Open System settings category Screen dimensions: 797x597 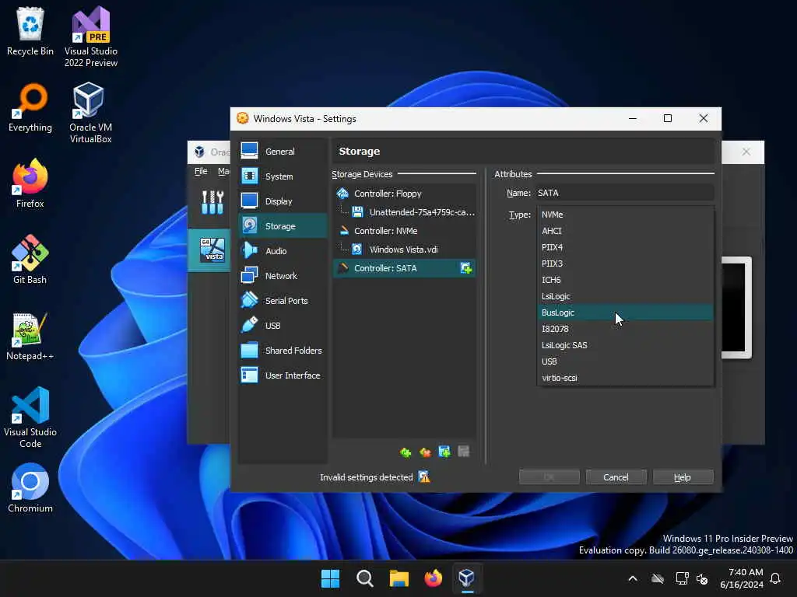point(283,176)
